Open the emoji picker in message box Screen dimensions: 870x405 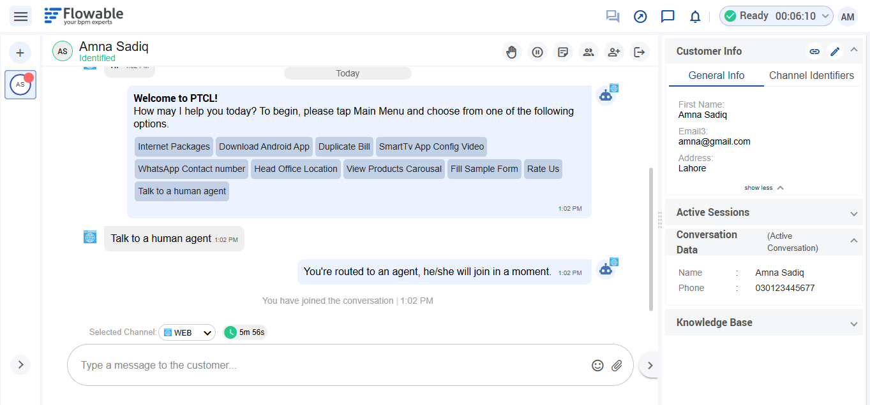pos(597,365)
